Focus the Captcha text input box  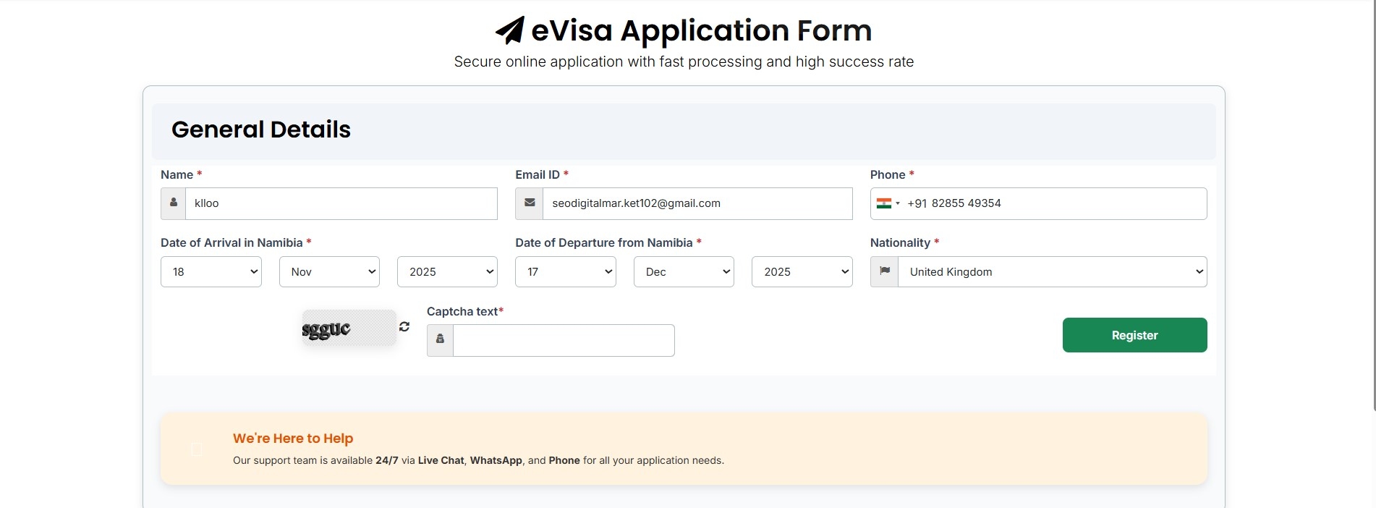tap(564, 340)
